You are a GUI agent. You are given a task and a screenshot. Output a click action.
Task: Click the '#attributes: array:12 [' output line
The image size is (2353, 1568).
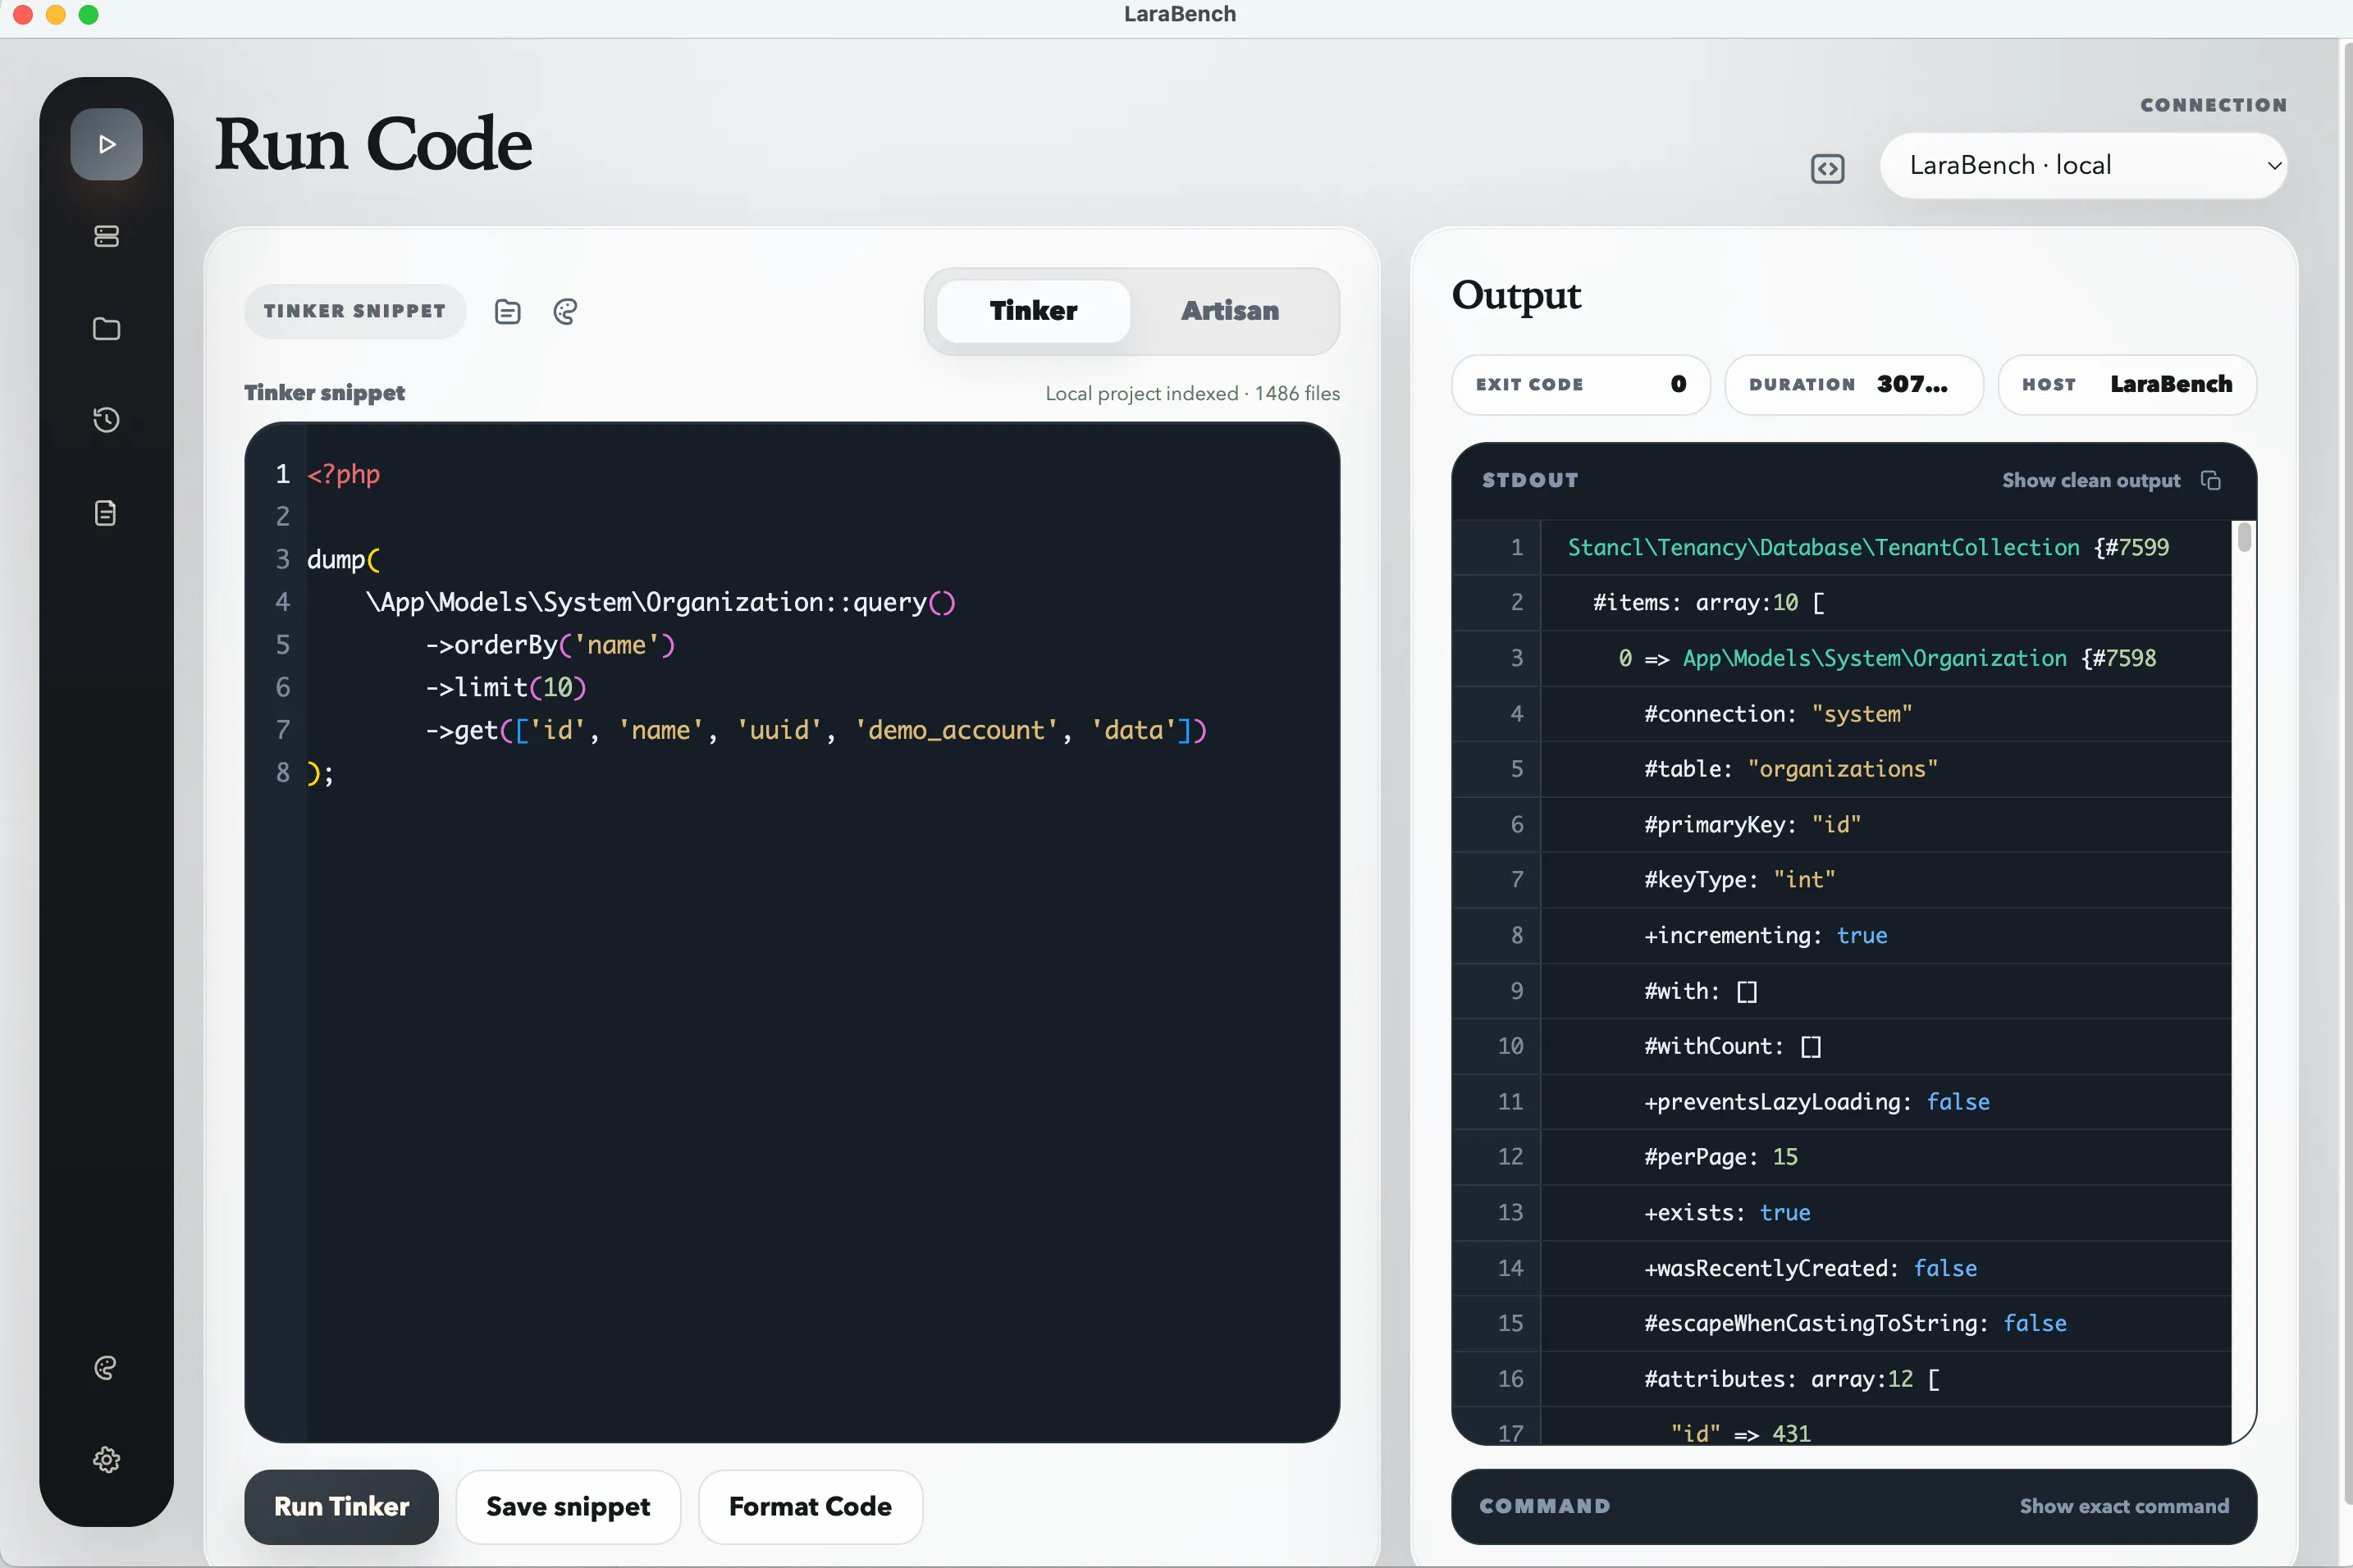pos(1792,1379)
